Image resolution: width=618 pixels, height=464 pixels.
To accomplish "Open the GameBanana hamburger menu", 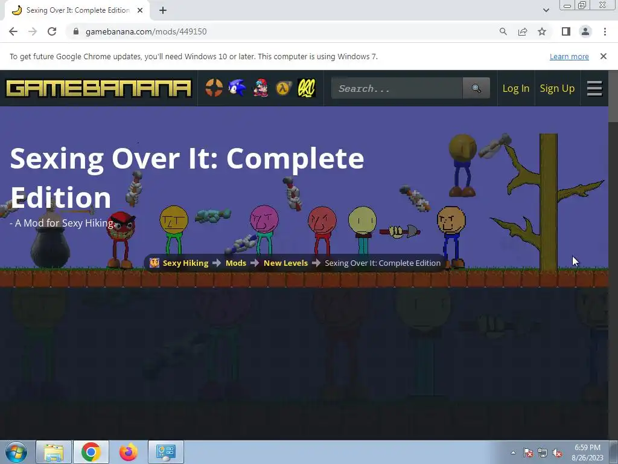I will point(594,88).
